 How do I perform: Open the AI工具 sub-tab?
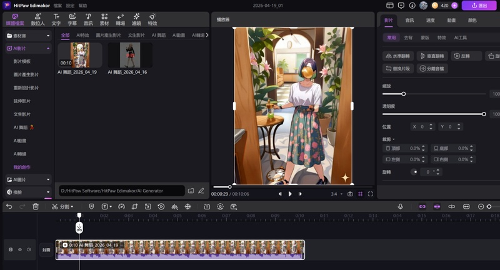(461, 37)
